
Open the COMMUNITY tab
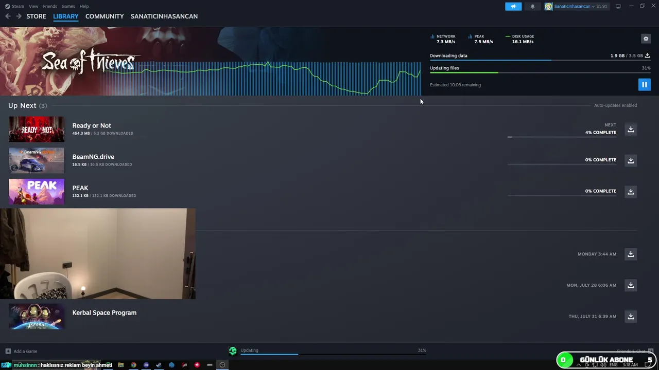pyautogui.click(x=105, y=16)
